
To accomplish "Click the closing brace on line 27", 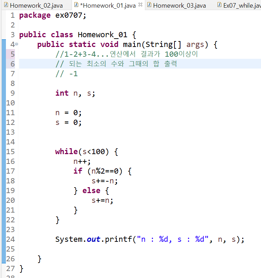I will [x=21, y=269].
